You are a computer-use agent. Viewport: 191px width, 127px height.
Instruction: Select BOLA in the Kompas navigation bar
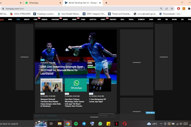tap(122, 19)
